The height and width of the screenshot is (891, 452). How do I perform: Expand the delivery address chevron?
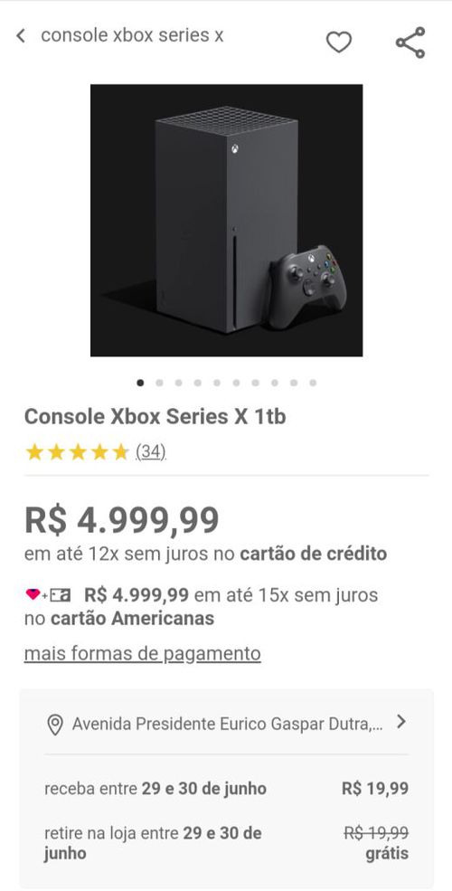tap(401, 722)
